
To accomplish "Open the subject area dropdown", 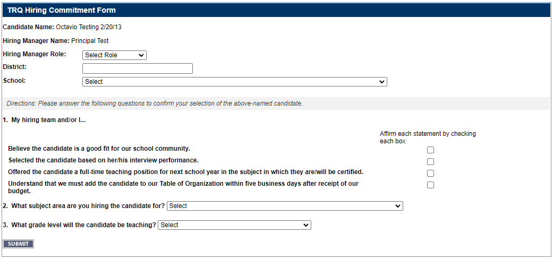I will click(285, 206).
